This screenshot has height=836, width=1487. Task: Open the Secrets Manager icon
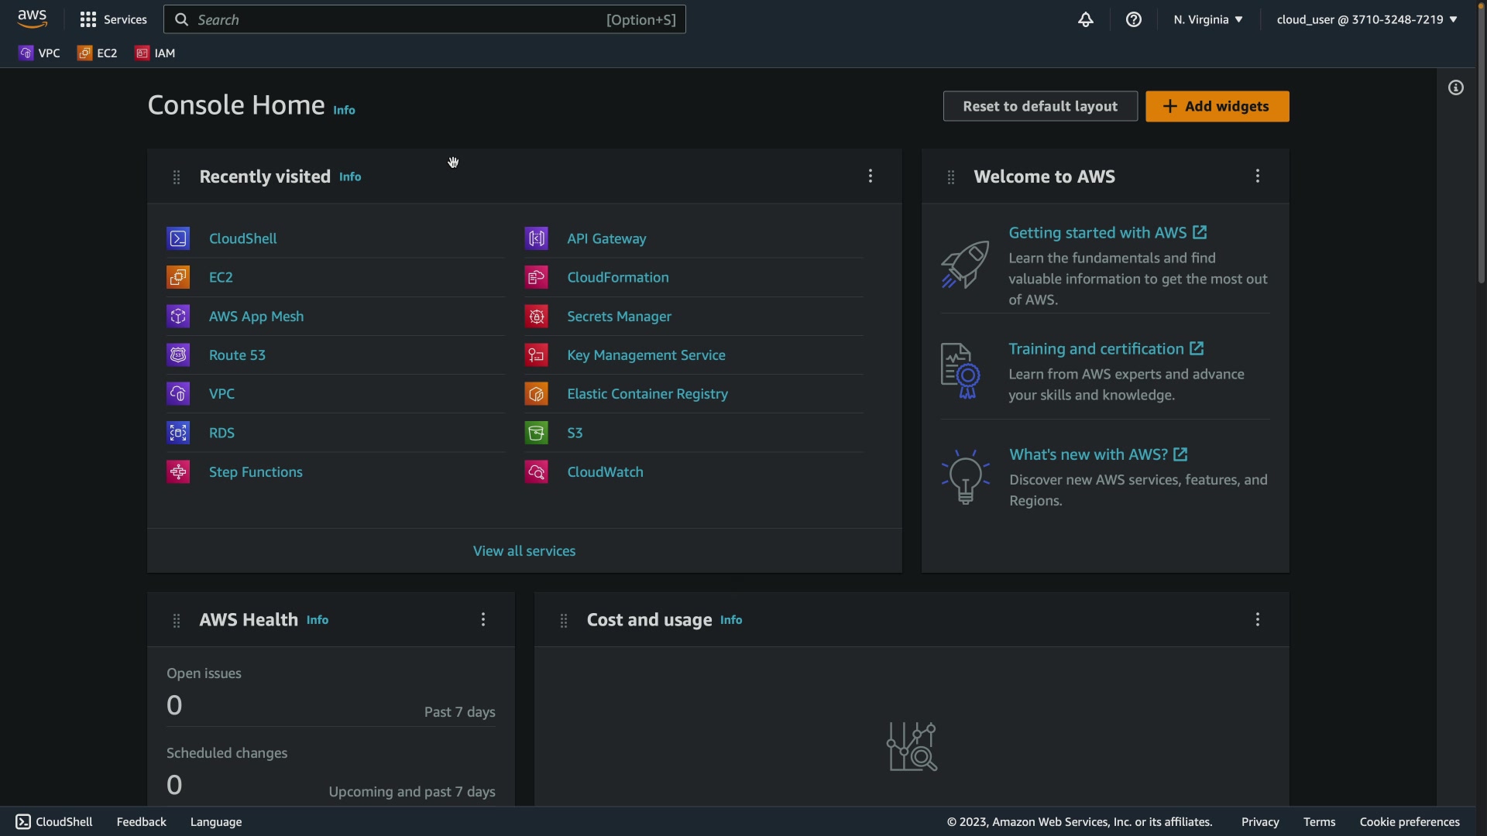point(536,317)
